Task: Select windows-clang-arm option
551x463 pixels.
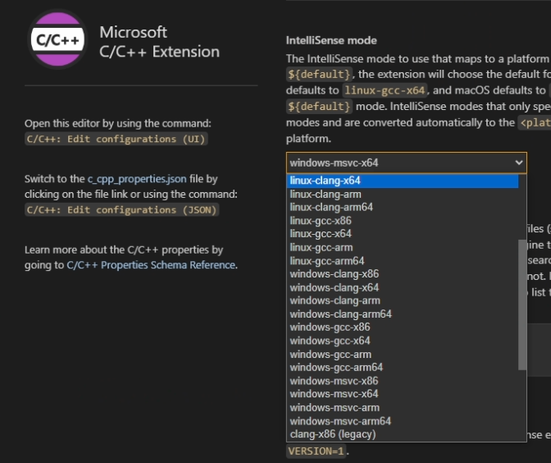Action: (403, 300)
